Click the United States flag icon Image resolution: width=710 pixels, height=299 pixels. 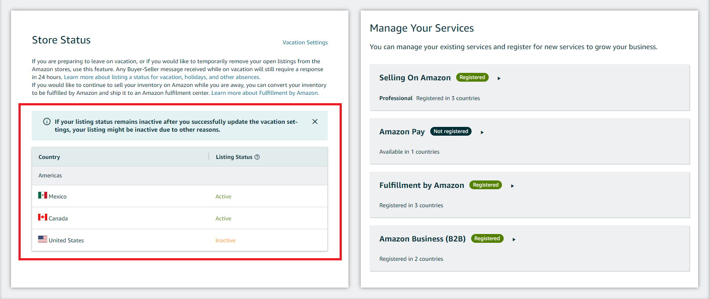[43, 239]
